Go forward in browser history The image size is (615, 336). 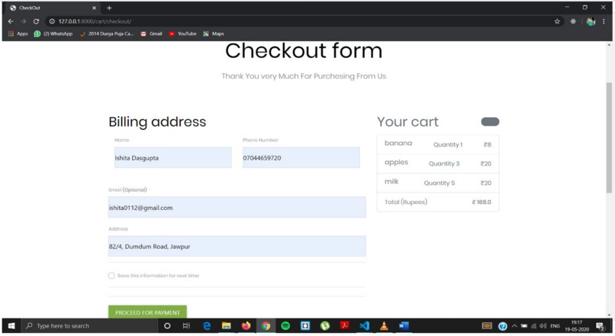pos(23,21)
